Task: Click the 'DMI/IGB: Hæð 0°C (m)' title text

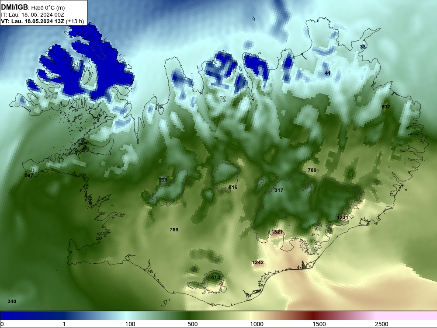Action: pos(33,7)
